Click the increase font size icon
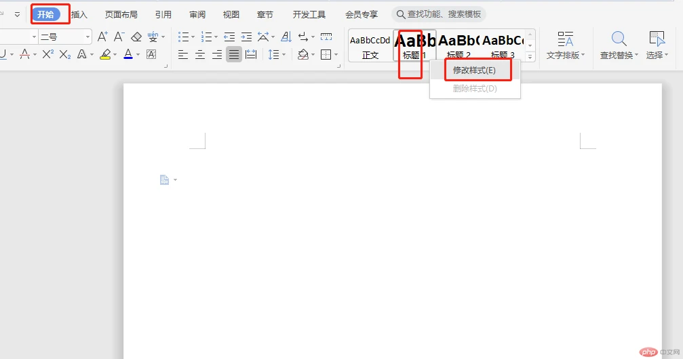The height and width of the screenshot is (359, 683). 102,37
